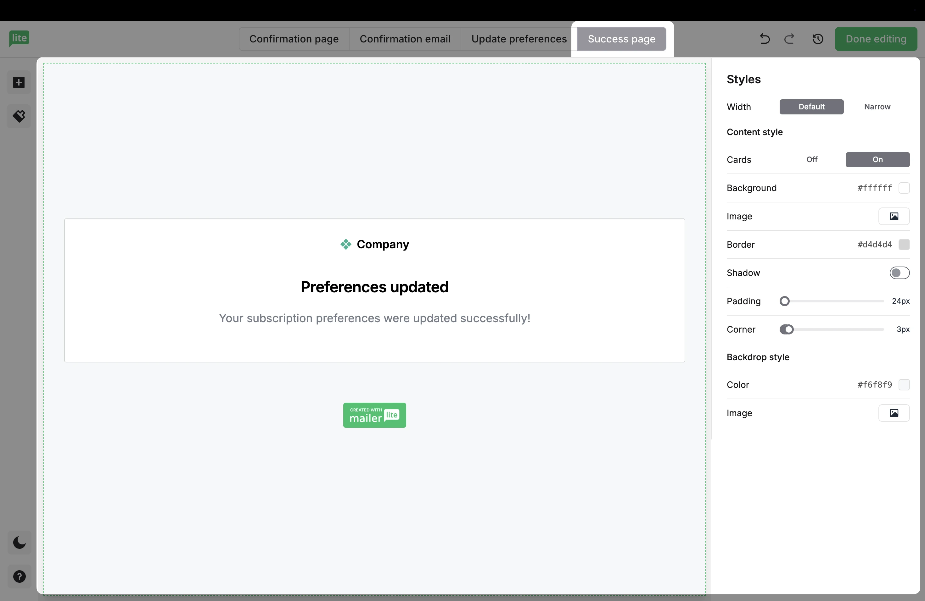The width and height of the screenshot is (925, 601).
Task: Click the undo arrow icon
Action: tap(765, 39)
